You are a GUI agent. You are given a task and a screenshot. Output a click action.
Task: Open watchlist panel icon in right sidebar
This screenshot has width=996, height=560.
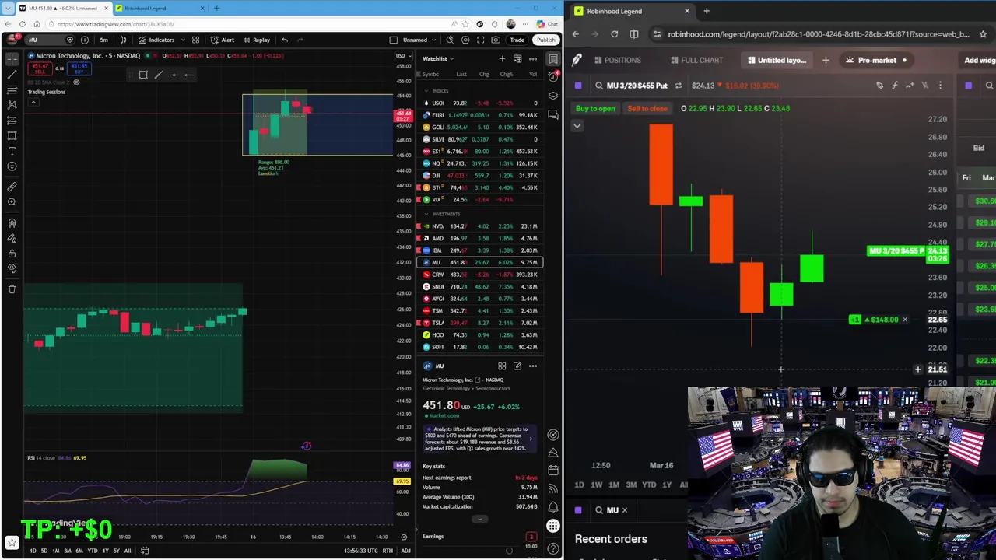552,59
